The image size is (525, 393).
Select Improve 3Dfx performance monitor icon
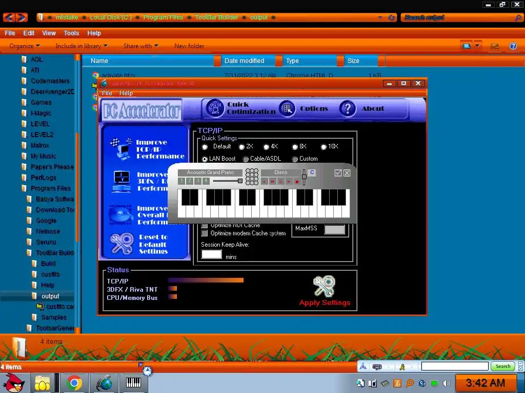click(x=122, y=182)
